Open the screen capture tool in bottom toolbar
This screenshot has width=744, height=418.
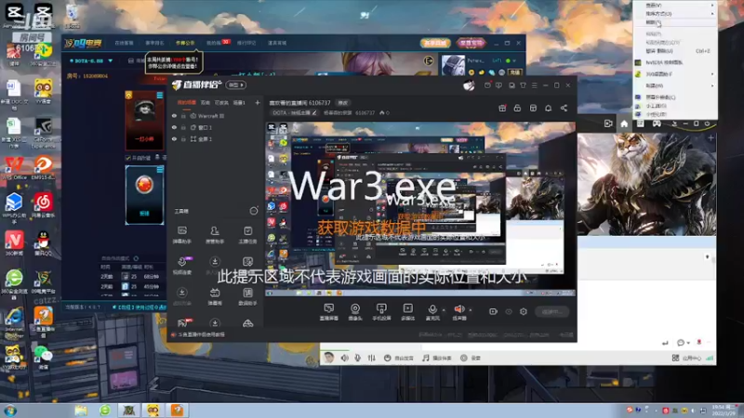pyautogui.click(x=329, y=312)
